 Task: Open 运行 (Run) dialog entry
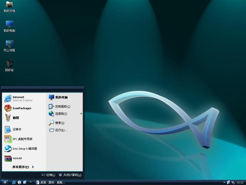click(x=61, y=130)
